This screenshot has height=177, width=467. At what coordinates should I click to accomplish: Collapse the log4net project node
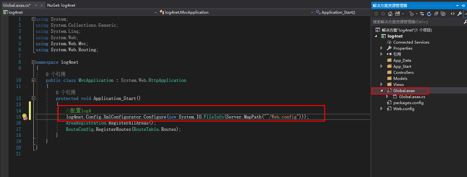376,36
